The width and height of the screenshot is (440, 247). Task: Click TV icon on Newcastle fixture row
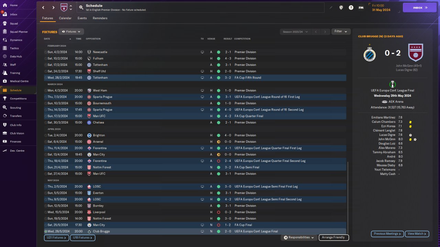(x=202, y=52)
